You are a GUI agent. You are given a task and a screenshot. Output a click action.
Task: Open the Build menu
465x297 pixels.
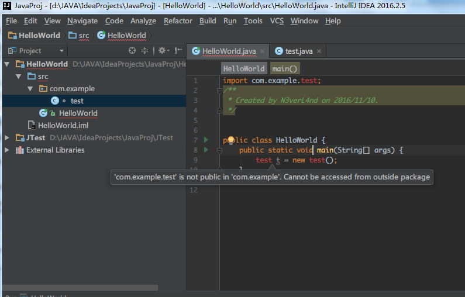(208, 20)
